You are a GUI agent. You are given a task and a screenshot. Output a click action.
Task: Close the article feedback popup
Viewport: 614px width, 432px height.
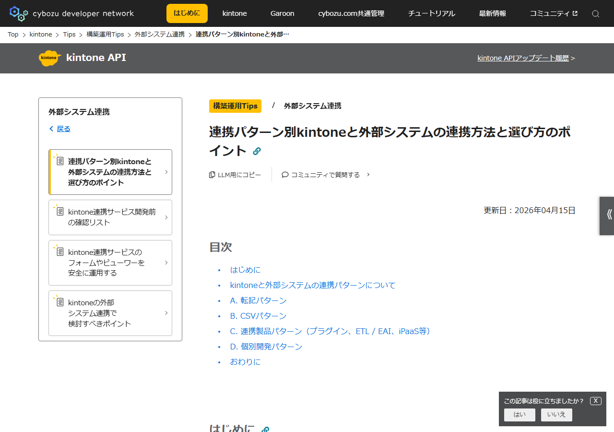pyautogui.click(x=596, y=401)
